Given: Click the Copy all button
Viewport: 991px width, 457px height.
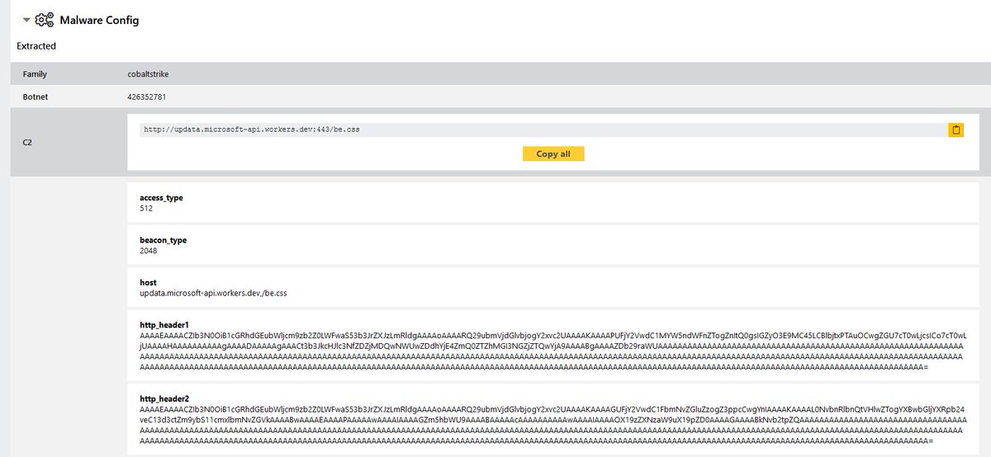Looking at the screenshot, I should coord(553,153).
